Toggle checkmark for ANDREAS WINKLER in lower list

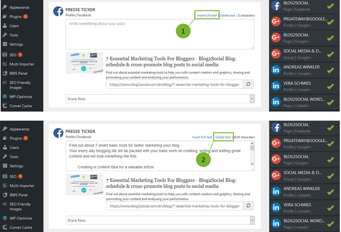330,191
